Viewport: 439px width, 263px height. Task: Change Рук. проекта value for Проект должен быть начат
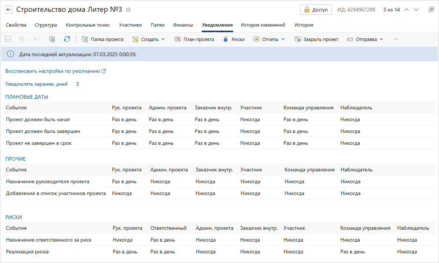[x=124, y=119]
